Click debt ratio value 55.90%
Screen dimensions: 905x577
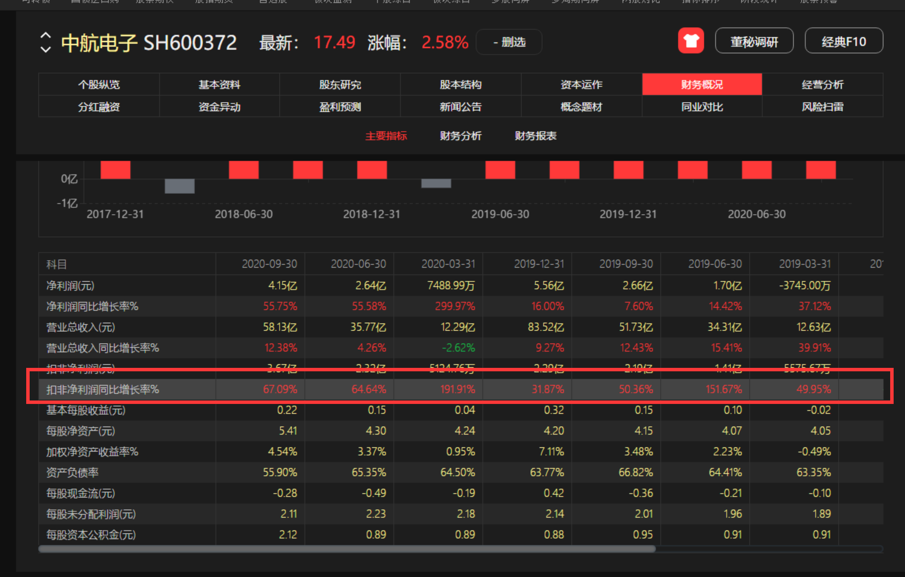point(280,473)
